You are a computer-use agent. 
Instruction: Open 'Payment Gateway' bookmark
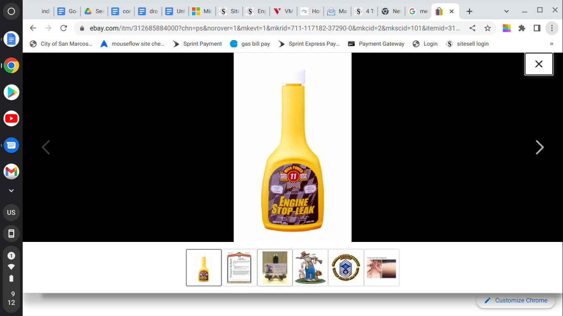pos(376,44)
